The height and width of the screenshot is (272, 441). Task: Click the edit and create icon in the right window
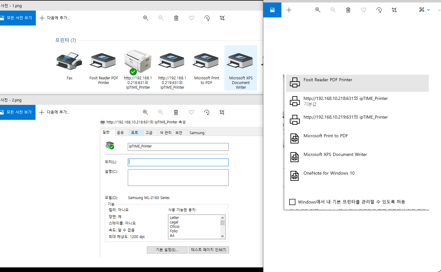(422, 10)
